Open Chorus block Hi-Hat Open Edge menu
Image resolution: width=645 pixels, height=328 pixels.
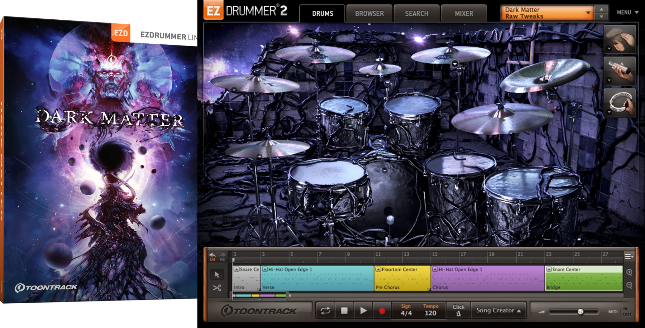click(435, 269)
